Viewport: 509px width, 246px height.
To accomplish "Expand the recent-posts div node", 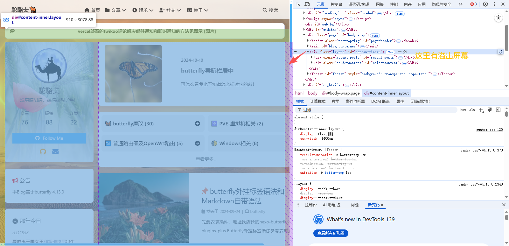I will click(x=312, y=57).
